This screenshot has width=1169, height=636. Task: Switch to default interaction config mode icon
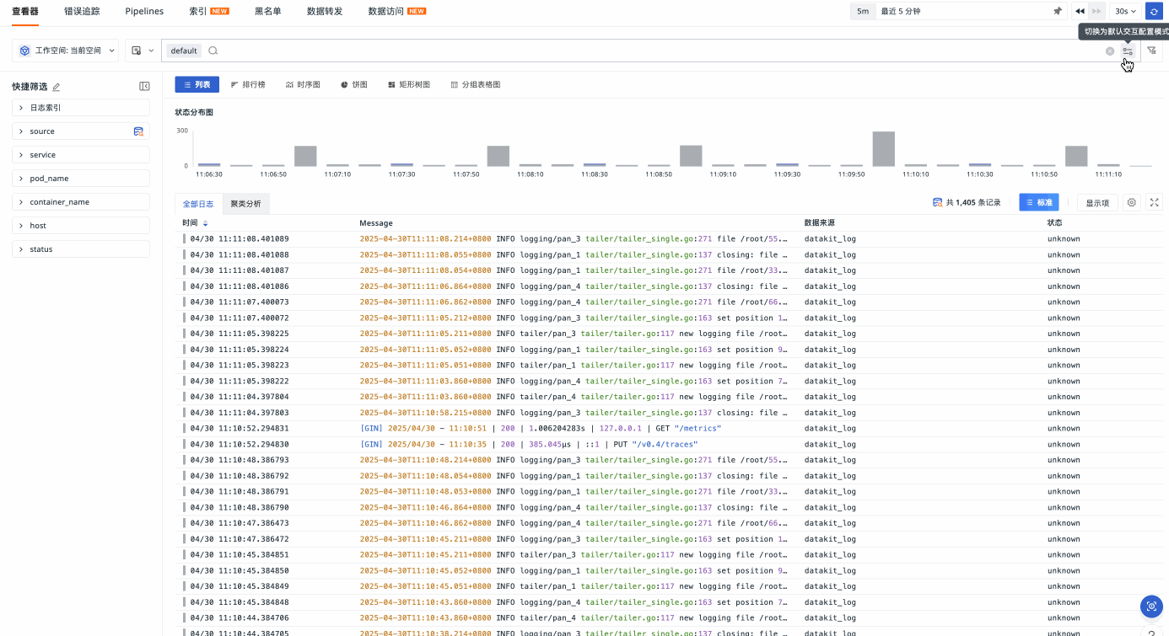1128,51
